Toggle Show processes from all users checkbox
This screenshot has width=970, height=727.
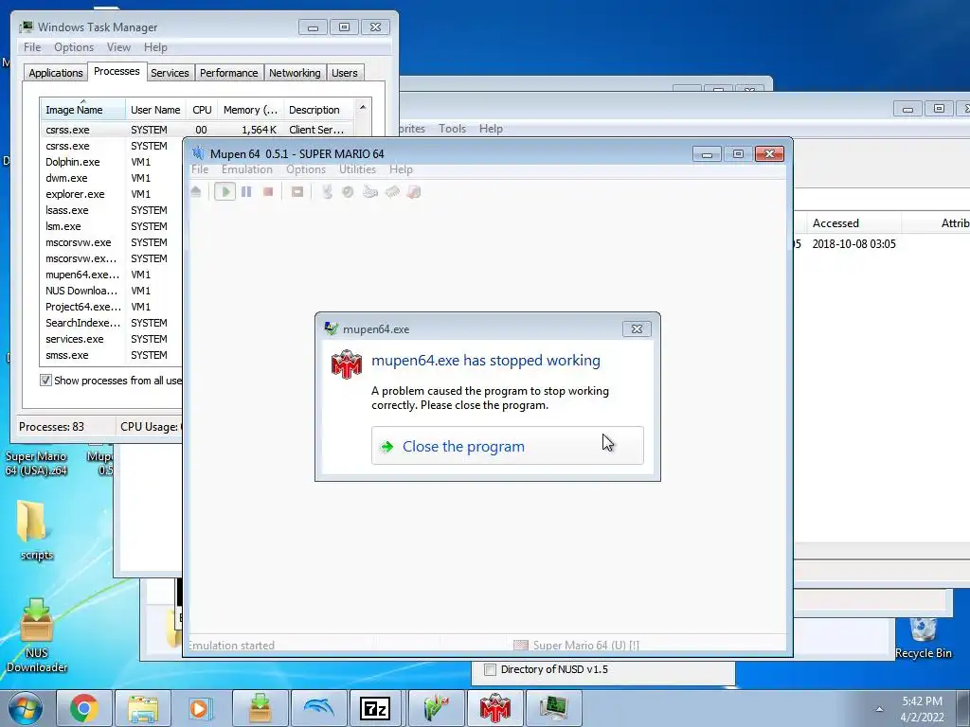pyautogui.click(x=45, y=381)
